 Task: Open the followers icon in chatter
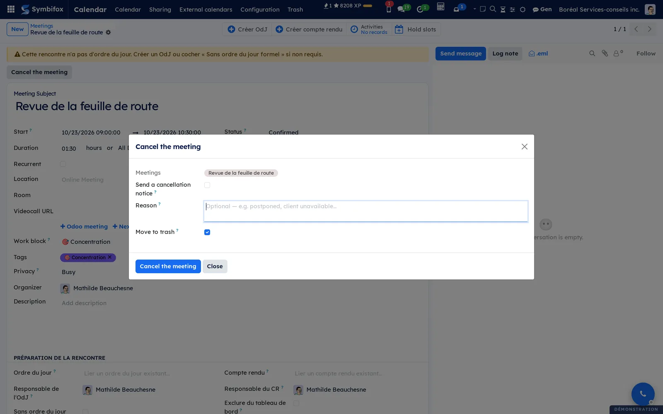618,53
